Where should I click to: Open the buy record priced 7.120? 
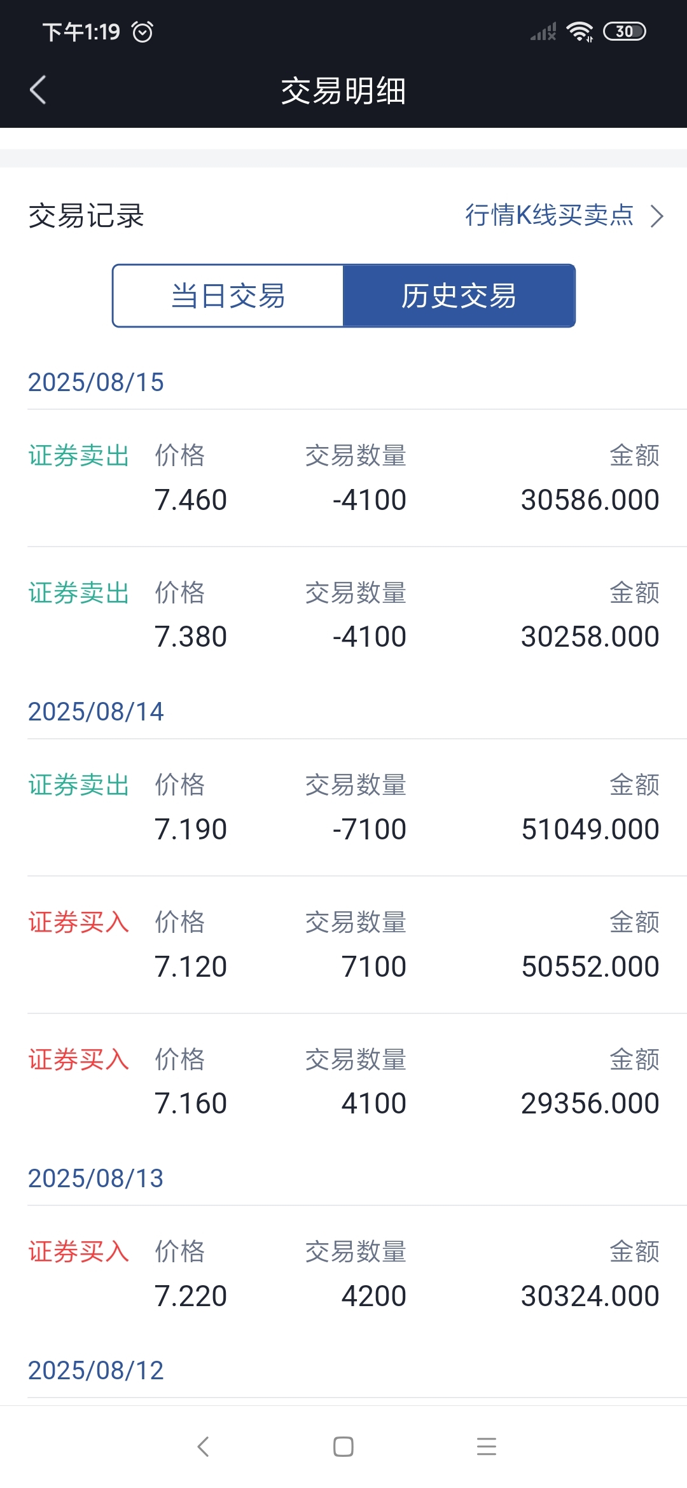coord(343,945)
